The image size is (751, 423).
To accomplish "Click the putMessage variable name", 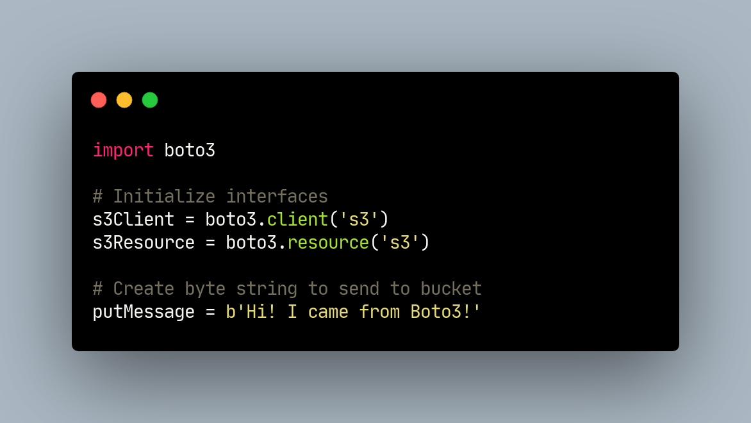I will pos(144,312).
